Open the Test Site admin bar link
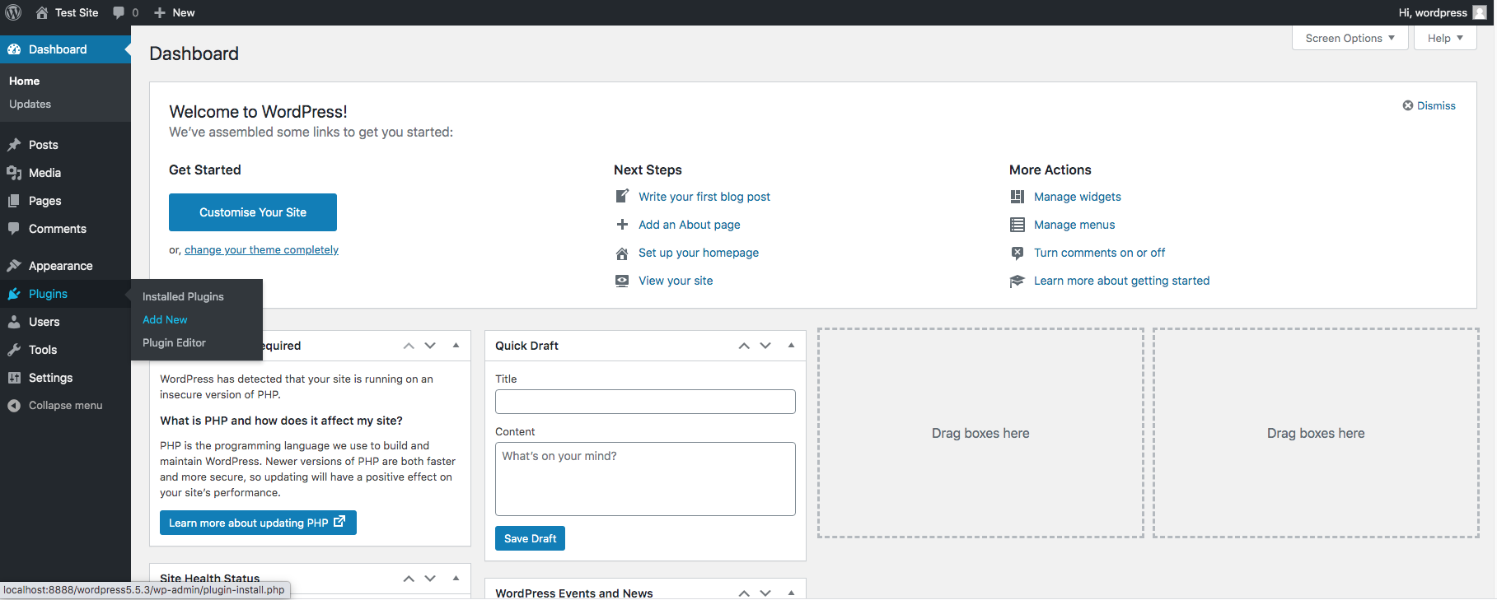 (x=67, y=12)
